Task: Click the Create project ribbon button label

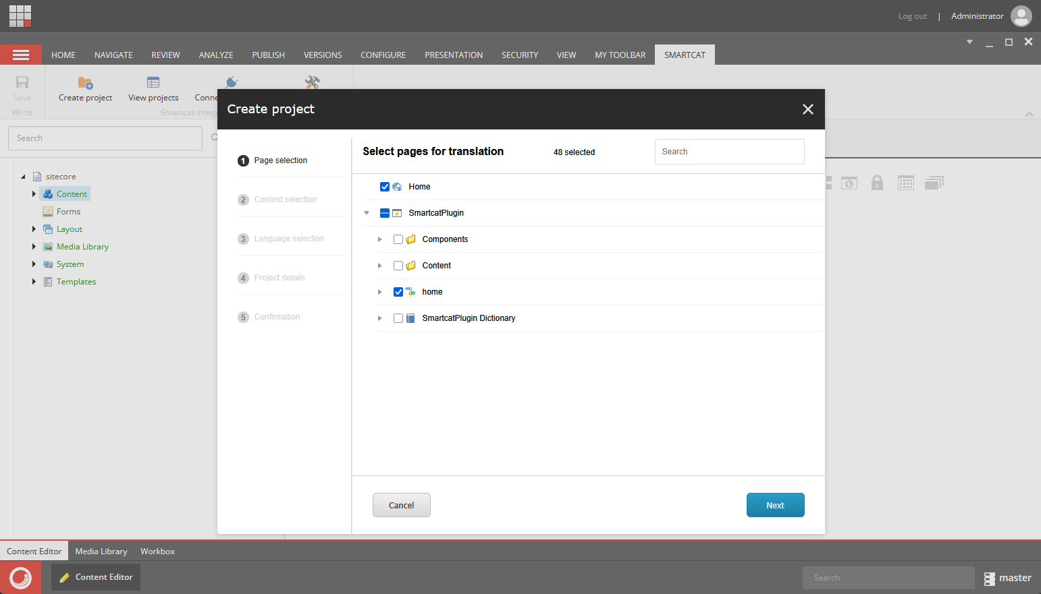Action: [x=86, y=98]
